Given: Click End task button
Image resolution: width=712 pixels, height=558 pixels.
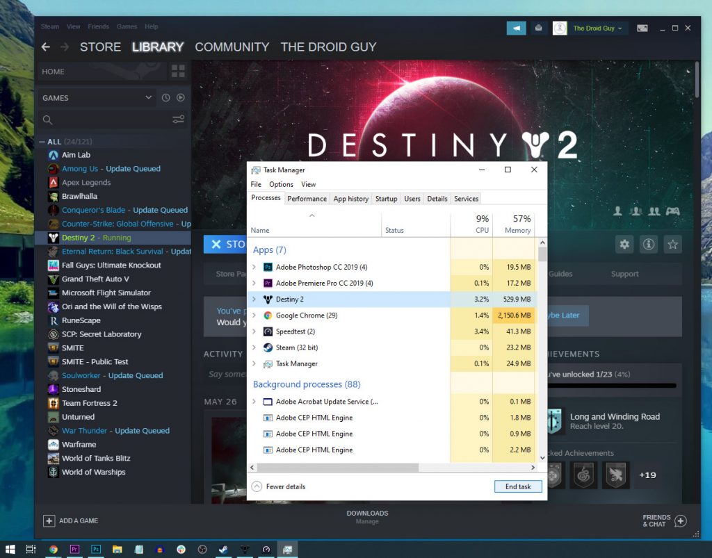Looking at the screenshot, I should pyautogui.click(x=518, y=486).
